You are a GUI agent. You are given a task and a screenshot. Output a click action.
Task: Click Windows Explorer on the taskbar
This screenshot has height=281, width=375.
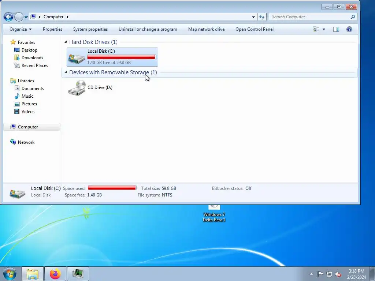pos(33,274)
